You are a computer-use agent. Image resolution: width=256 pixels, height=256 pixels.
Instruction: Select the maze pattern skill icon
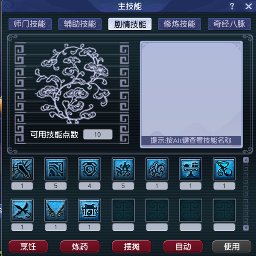coord(55,169)
